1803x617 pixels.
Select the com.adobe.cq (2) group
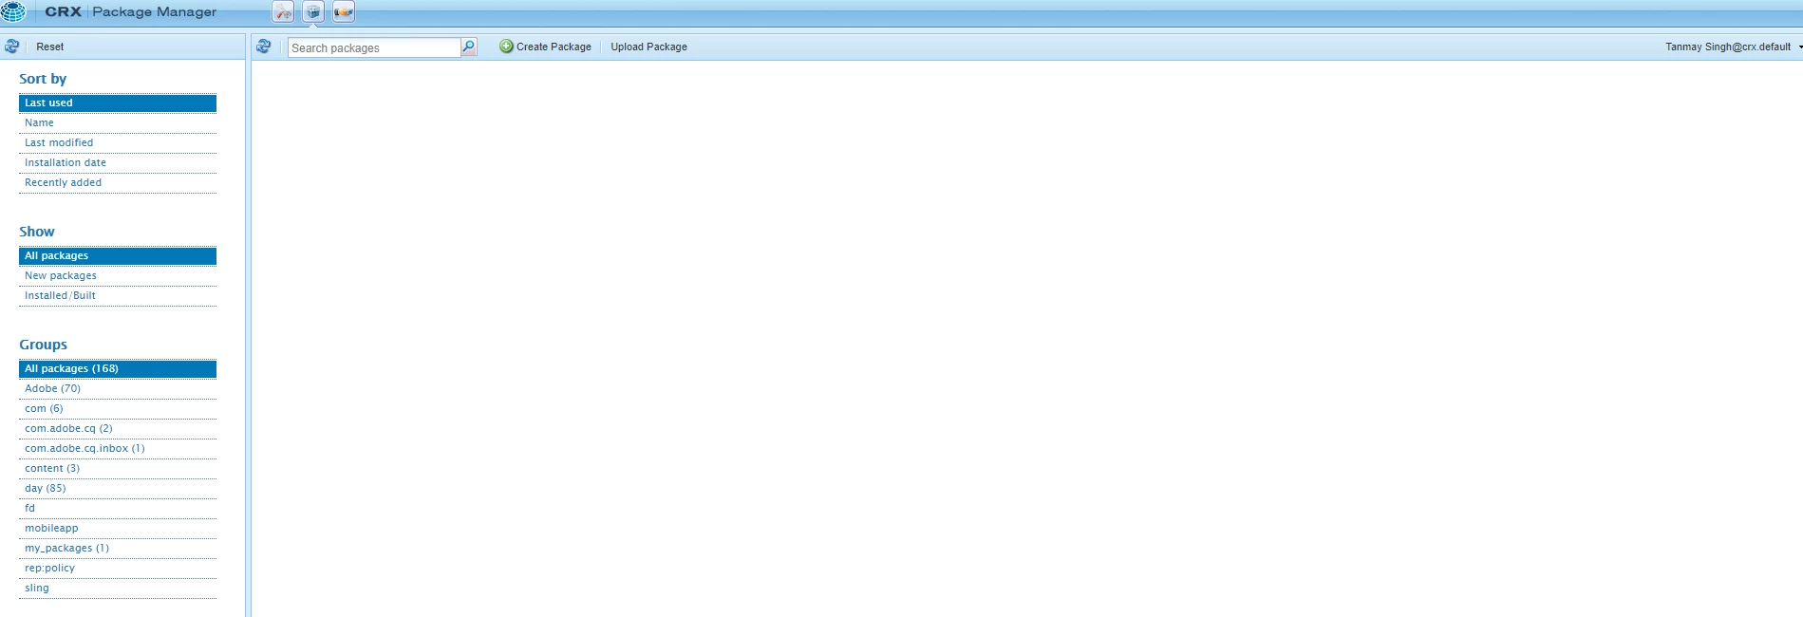point(118,428)
